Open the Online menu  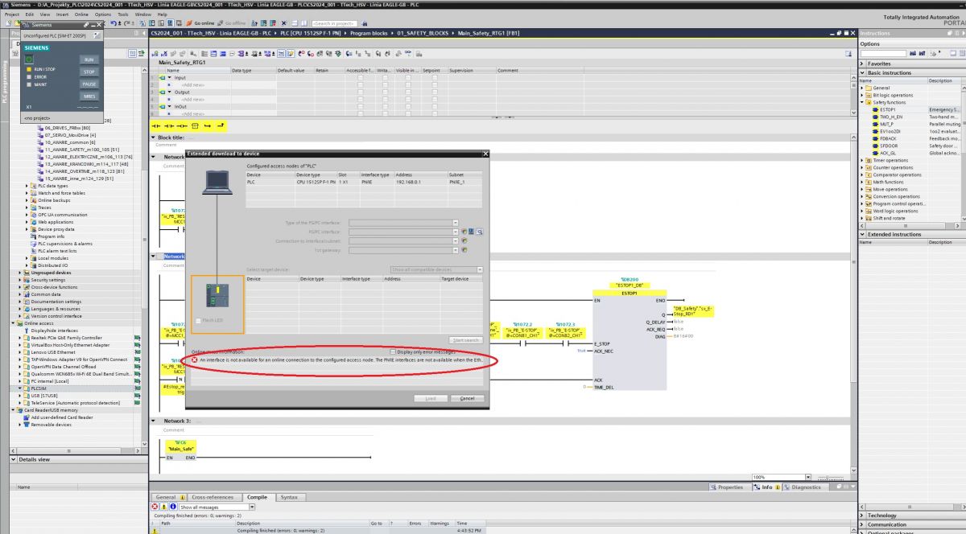[81, 14]
